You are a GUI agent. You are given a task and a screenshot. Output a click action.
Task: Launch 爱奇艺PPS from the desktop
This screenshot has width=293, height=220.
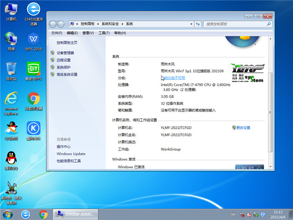coord(33,71)
